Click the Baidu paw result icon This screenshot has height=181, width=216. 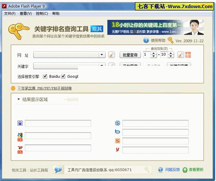point(20,123)
